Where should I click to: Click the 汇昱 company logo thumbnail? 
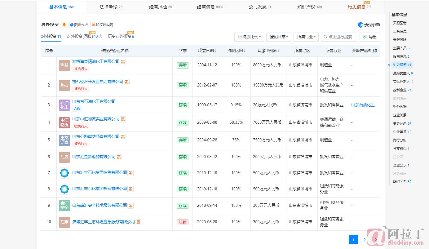click(x=64, y=157)
